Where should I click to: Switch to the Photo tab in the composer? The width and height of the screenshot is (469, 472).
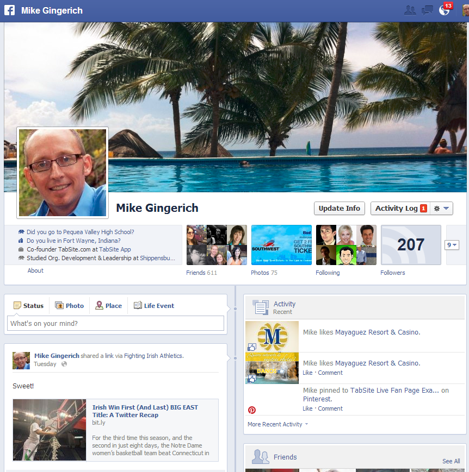click(x=69, y=305)
